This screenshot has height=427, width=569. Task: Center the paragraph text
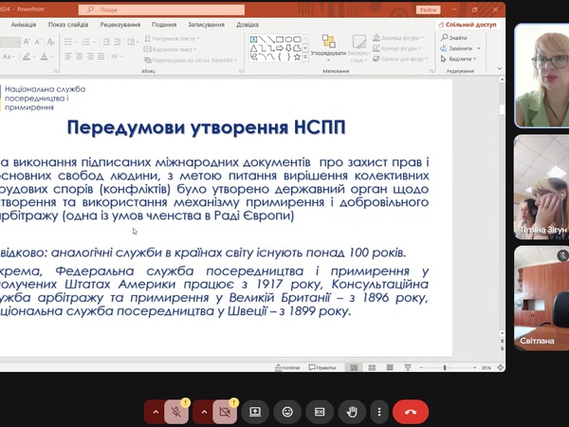(x=79, y=56)
